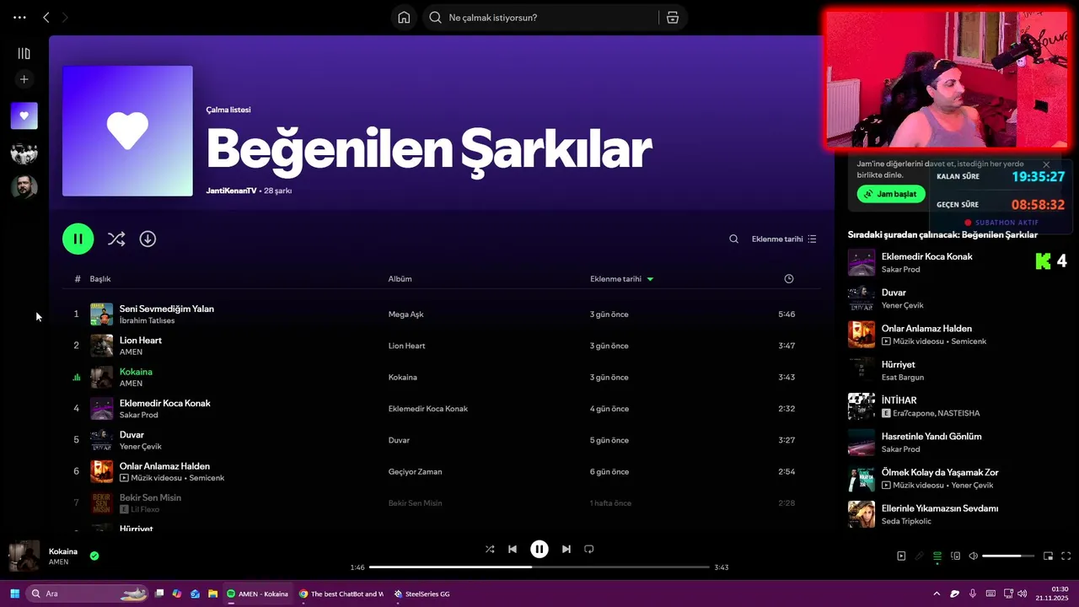Toggle shuffle for this playlist
Viewport: 1079px width, 607px height.
116,239
